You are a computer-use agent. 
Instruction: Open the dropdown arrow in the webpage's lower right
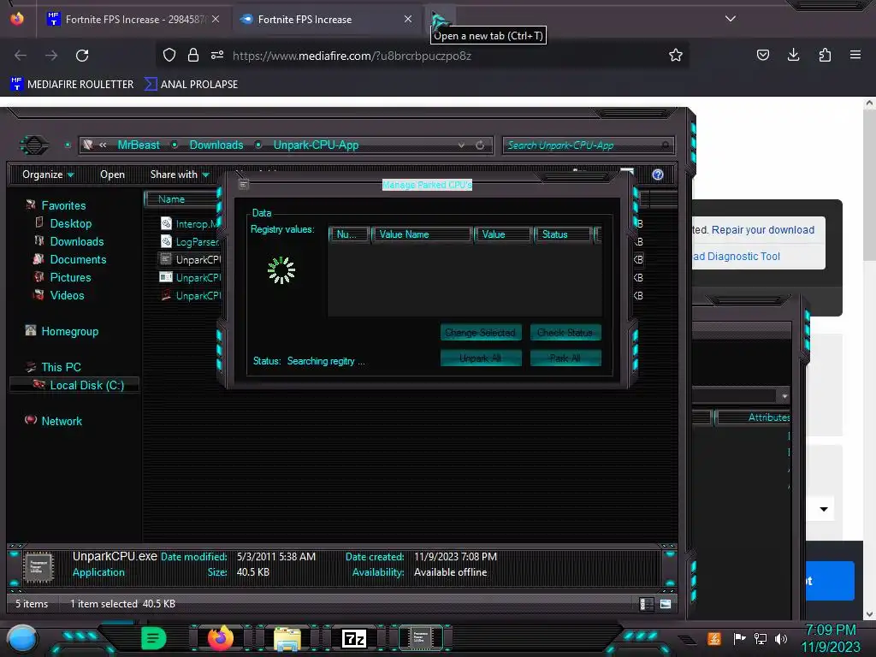click(x=824, y=509)
